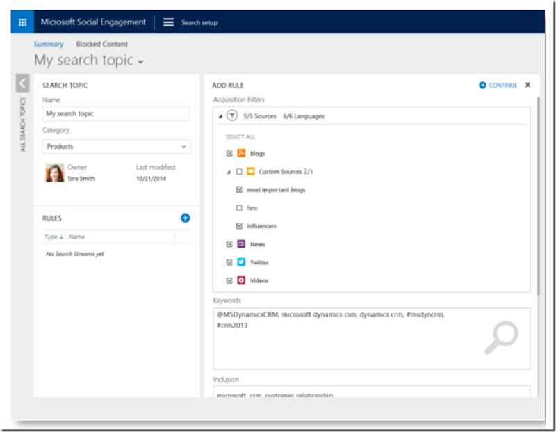Screen dimensions: 556x432
Task: Click the 6/6 Languages filter
Action: [x=304, y=116]
